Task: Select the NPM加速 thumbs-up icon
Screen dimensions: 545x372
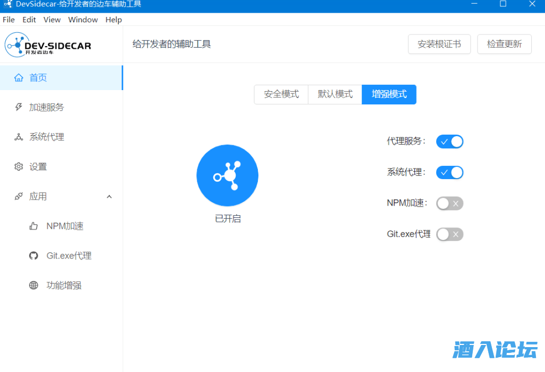Action: 33,226
